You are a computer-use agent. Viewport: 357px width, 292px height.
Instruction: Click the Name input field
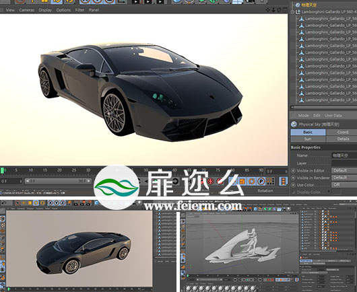pyautogui.click(x=344, y=155)
